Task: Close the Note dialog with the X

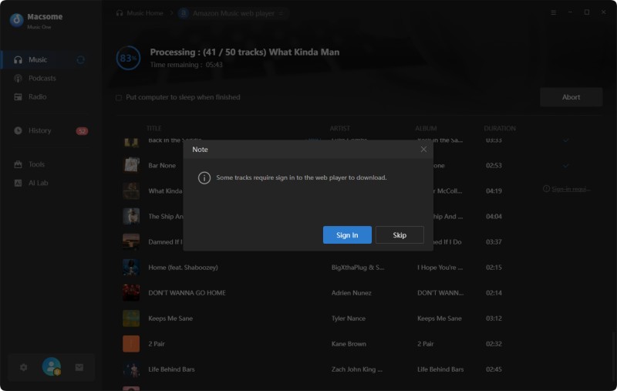Action: (x=423, y=149)
